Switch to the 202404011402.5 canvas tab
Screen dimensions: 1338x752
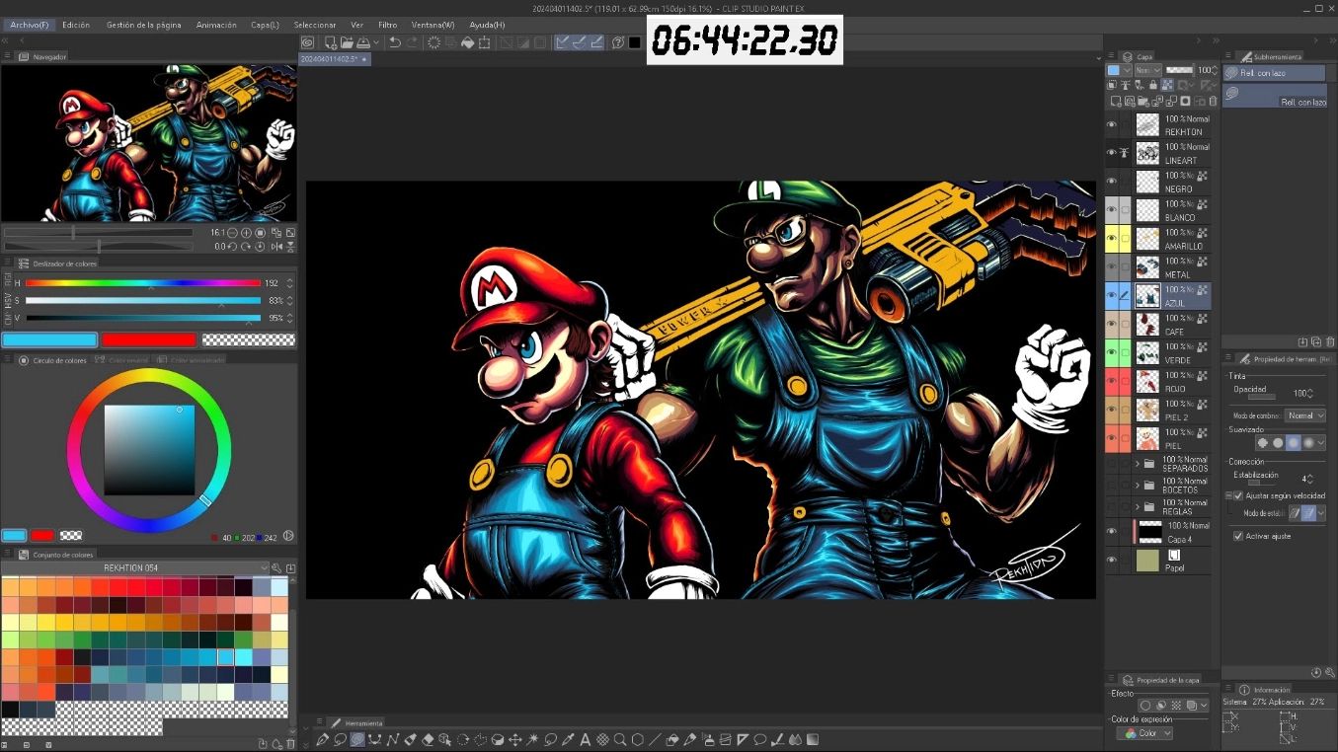334,59
